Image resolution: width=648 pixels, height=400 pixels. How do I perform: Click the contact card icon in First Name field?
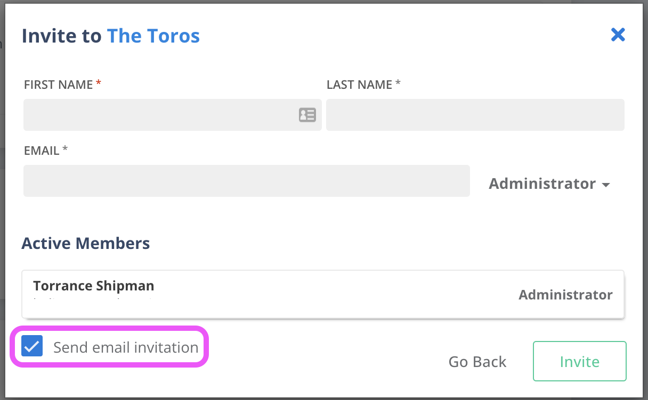(307, 115)
